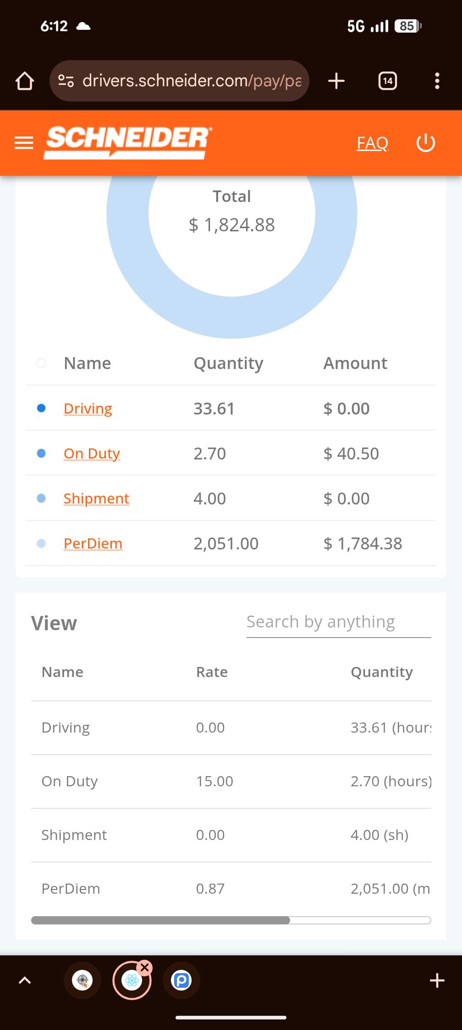This screenshot has width=462, height=1030.
Task: View site information icon in address bar
Action: click(x=66, y=81)
